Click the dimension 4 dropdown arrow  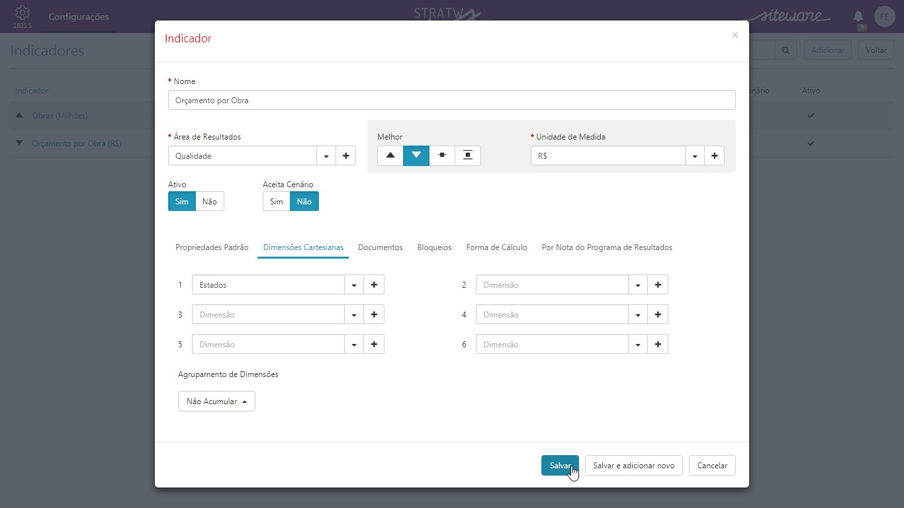(x=638, y=315)
